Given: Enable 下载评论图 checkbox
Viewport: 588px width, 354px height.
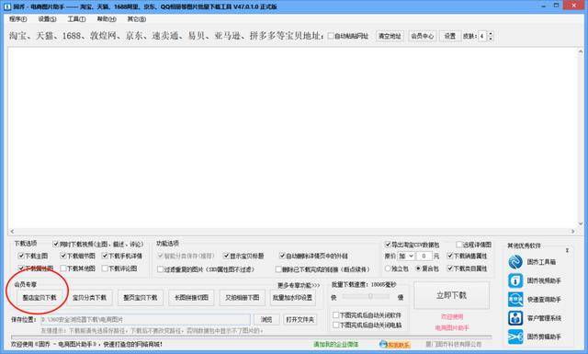Looking at the screenshot, I should (x=105, y=268).
